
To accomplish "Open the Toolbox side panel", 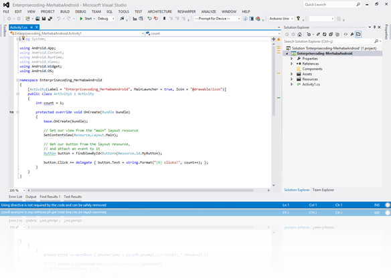I will point(5,30).
